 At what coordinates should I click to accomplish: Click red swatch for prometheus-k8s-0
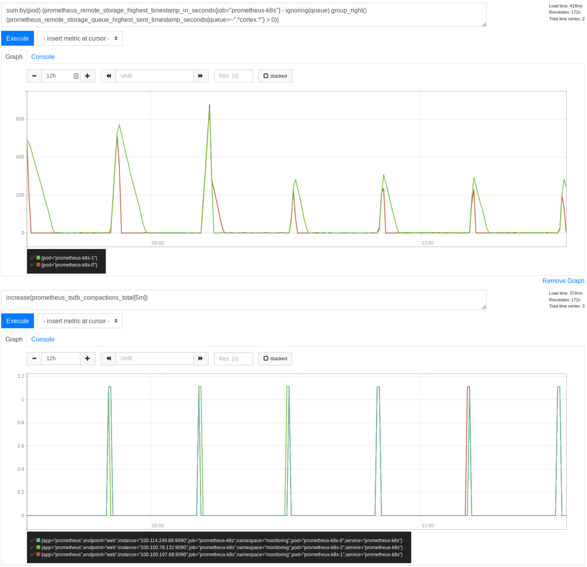pyautogui.click(x=38, y=265)
